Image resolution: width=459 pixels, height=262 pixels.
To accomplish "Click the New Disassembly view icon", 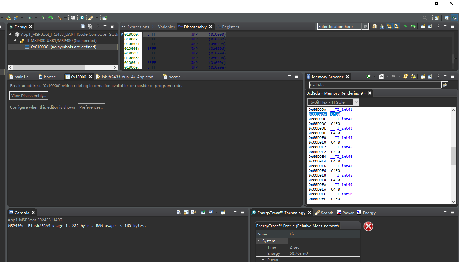I will point(423,27).
